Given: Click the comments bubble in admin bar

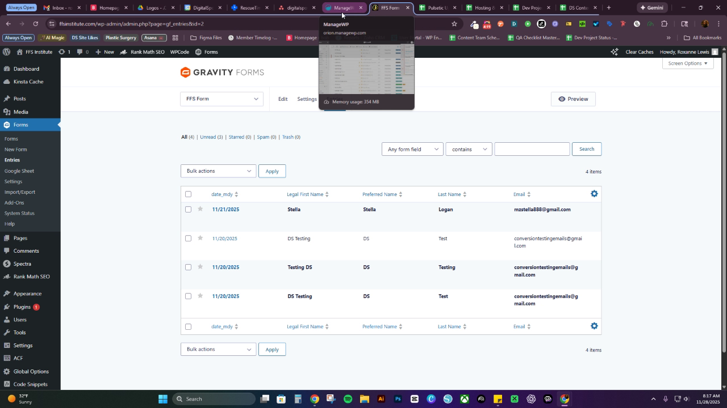Looking at the screenshot, I should tap(83, 52).
